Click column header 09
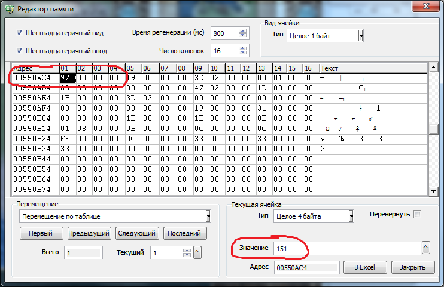 [201, 68]
